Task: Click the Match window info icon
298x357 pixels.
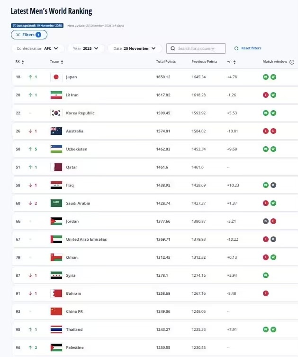Action: point(292,62)
